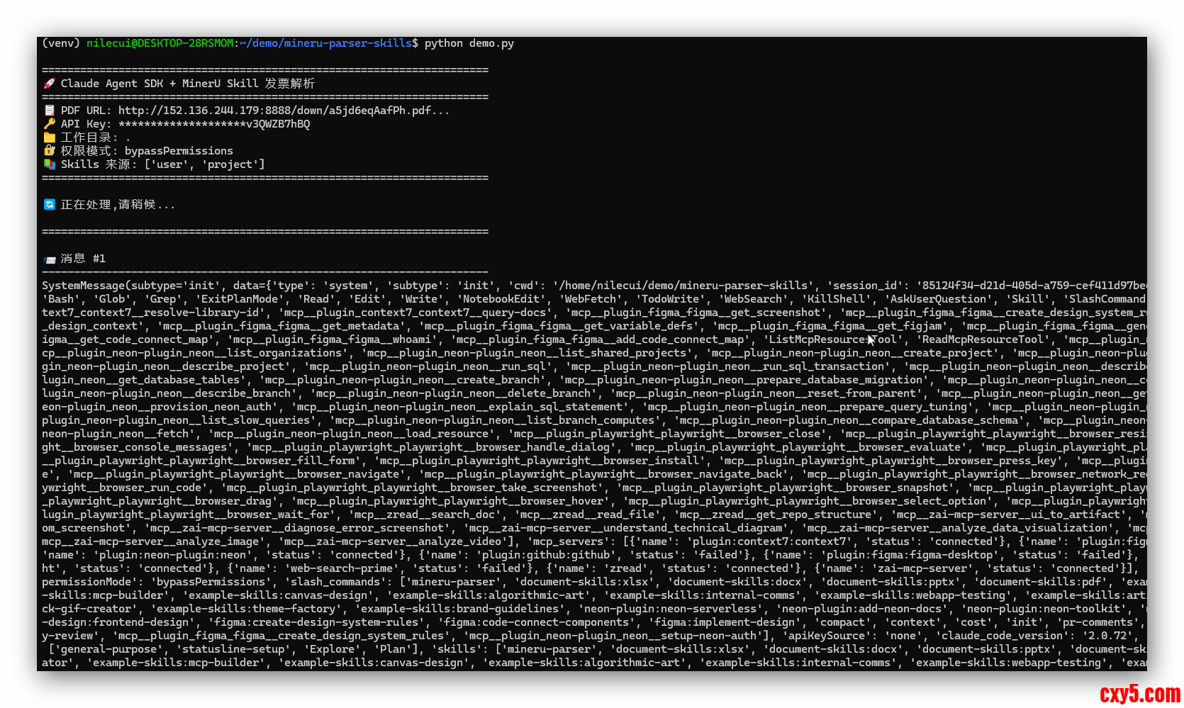Click the 'nilecui@DESKTOP-28RSMOM' prompt text
This screenshot has width=1184, height=708.
[160, 43]
